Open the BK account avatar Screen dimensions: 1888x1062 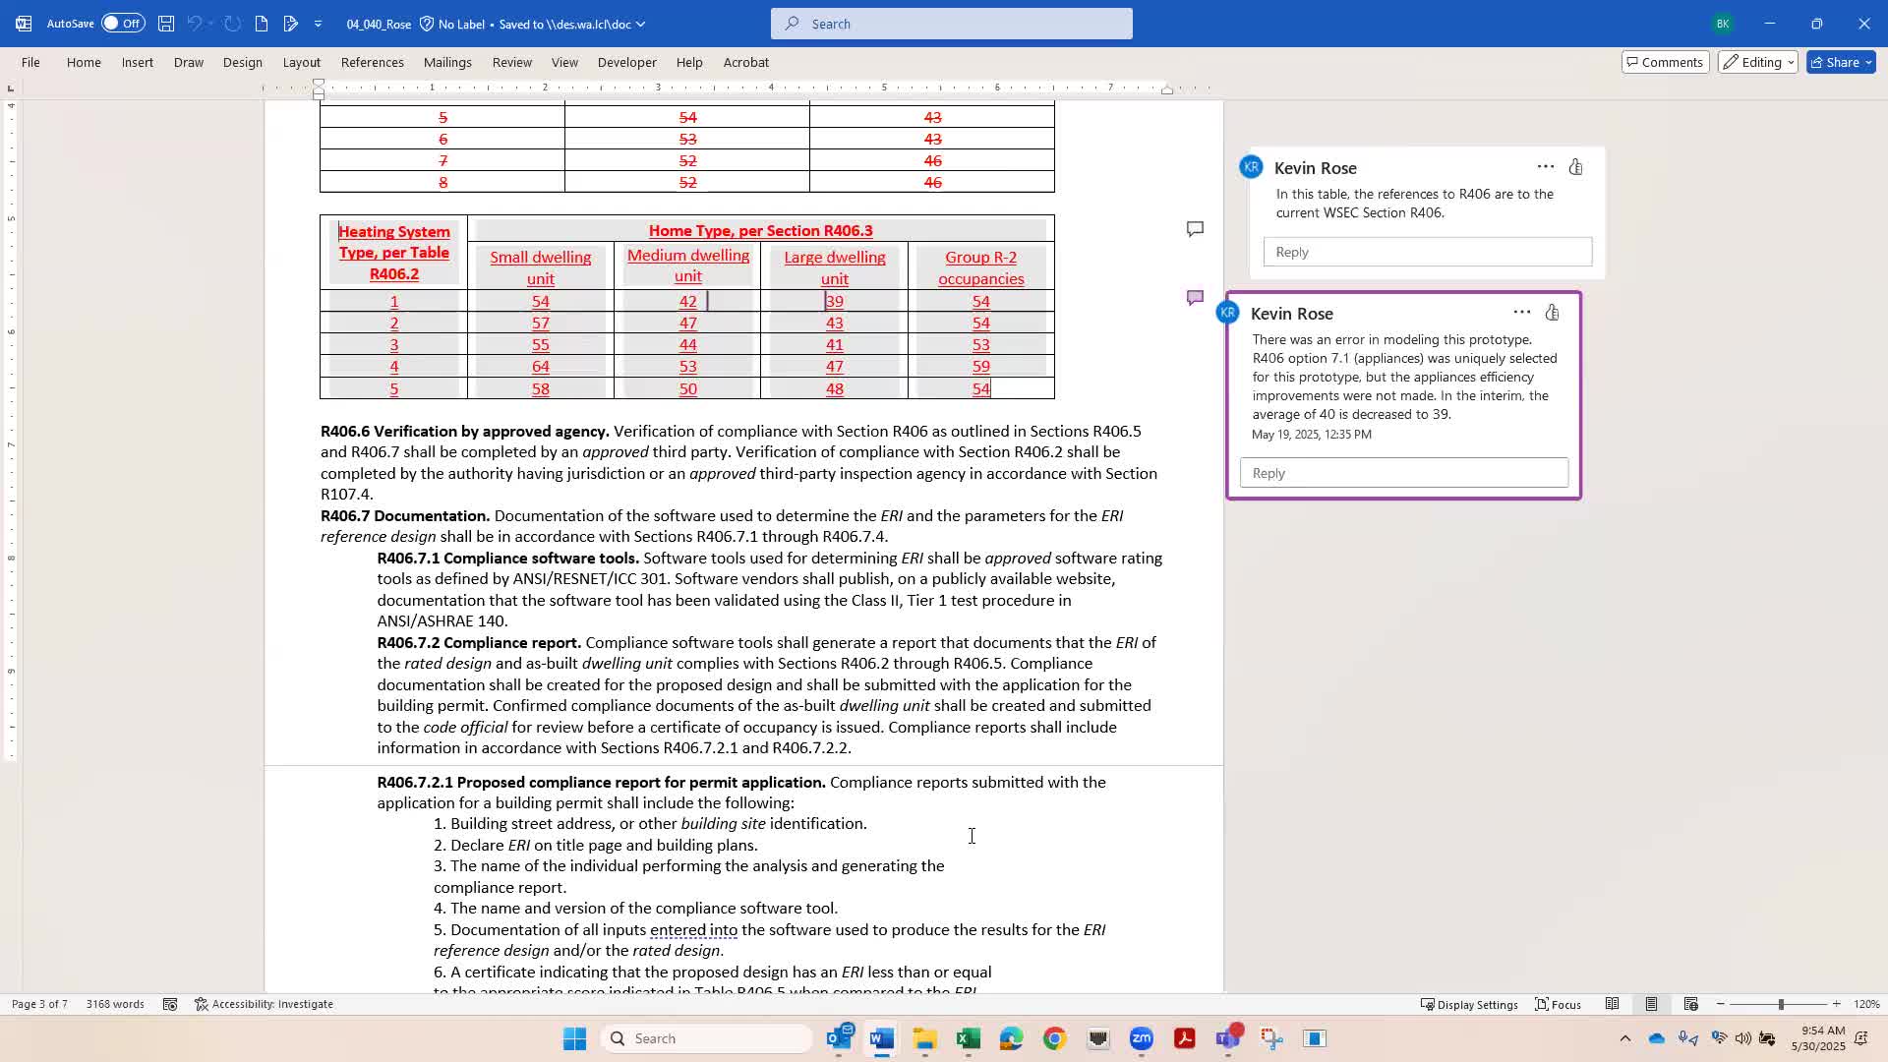1723,24
